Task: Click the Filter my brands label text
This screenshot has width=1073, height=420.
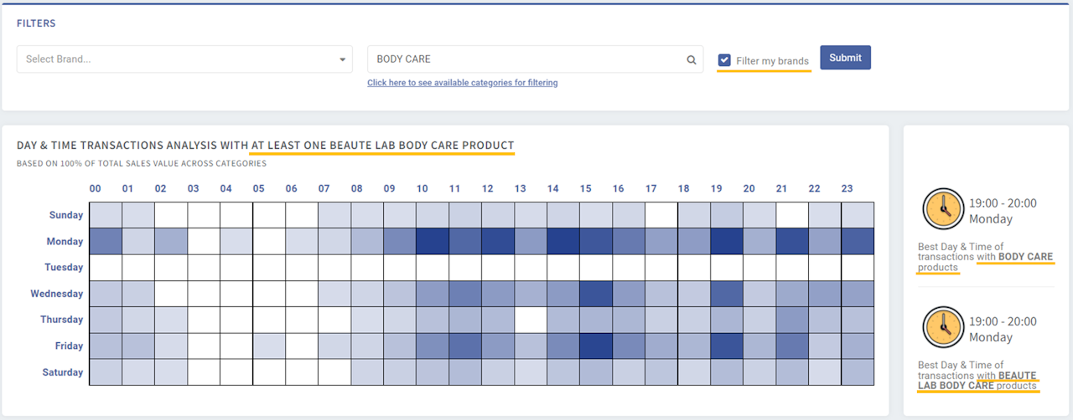Action: click(x=772, y=61)
